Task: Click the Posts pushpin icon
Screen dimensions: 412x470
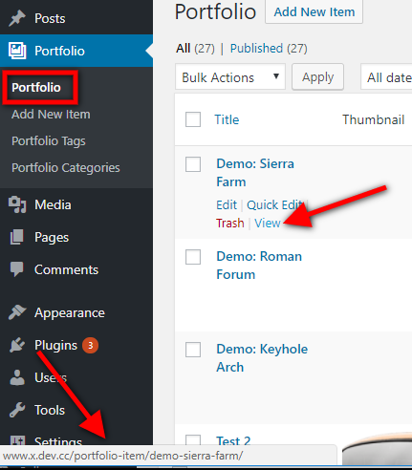Action: click(x=17, y=18)
